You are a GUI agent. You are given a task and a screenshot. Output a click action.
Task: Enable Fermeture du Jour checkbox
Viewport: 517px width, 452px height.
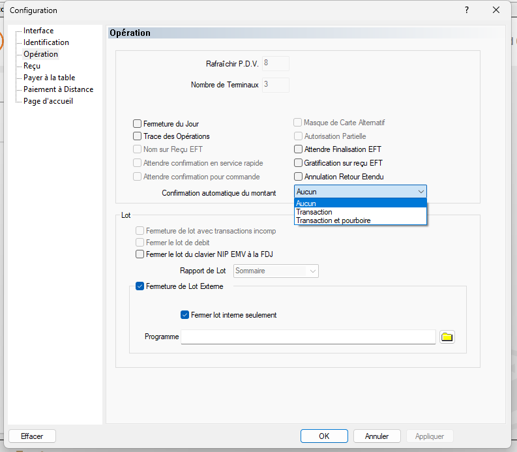tap(138, 123)
